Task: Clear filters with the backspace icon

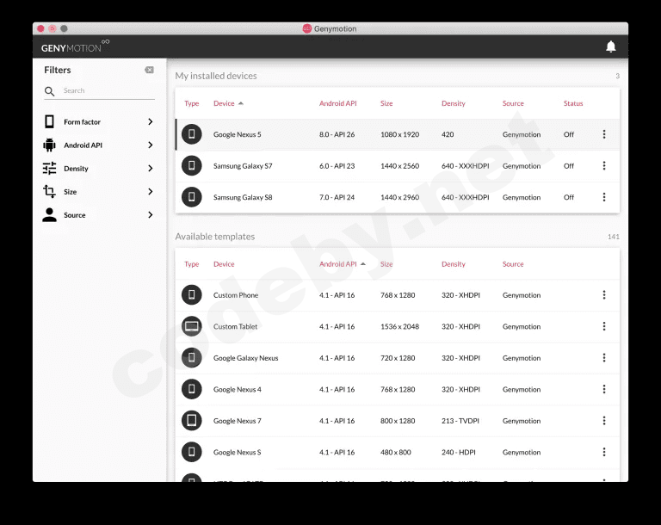Action: [149, 70]
